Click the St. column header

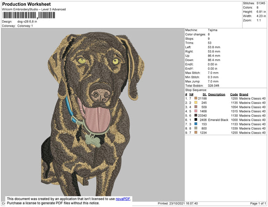205,95
